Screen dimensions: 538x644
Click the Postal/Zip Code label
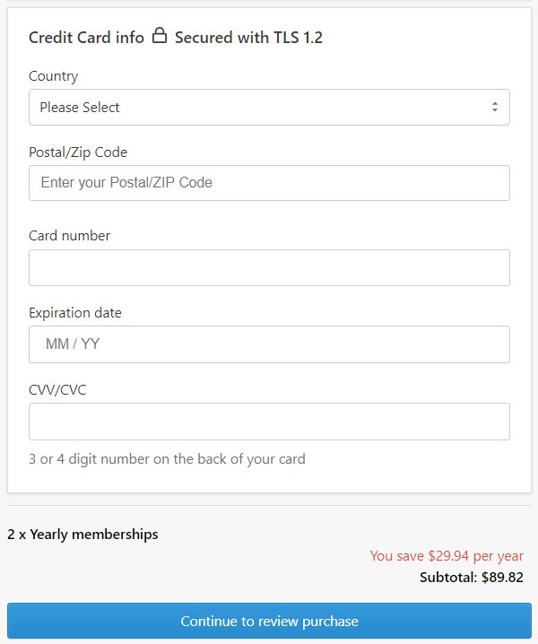78,152
